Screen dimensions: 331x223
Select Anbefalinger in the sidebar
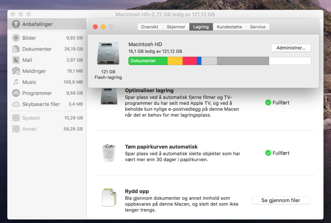pos(47,24)
